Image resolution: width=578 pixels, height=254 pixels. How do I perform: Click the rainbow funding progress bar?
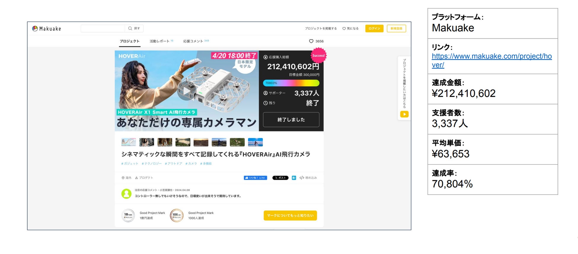point(291,83)
